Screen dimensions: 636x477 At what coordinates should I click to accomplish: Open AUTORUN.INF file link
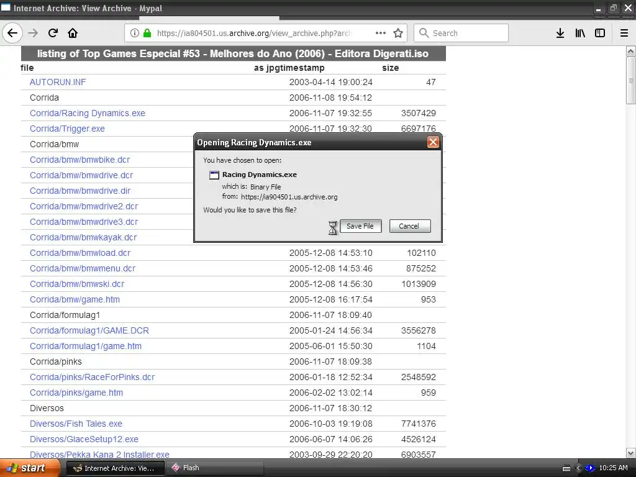[58, 82]
